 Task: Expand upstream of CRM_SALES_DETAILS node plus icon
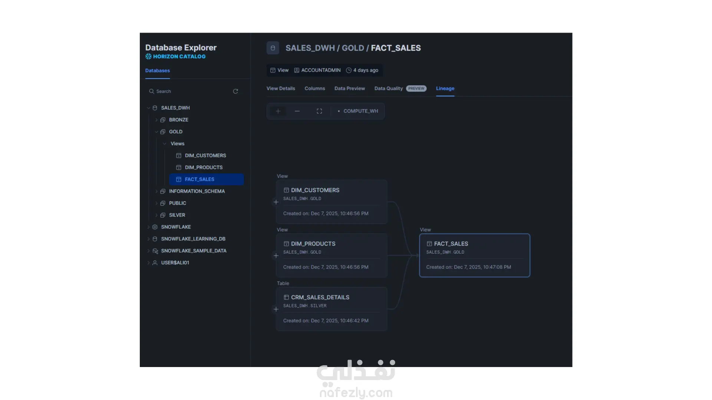click(x=276, y=309)
